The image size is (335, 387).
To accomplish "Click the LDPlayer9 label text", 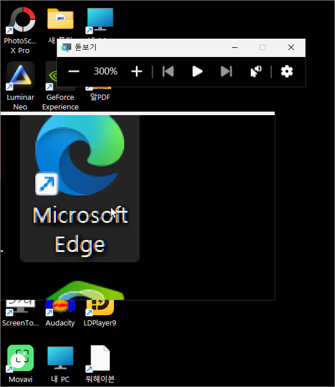I will point(100,323).
